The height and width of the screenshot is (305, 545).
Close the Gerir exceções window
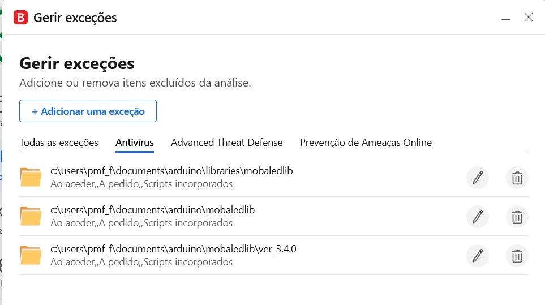529,18
